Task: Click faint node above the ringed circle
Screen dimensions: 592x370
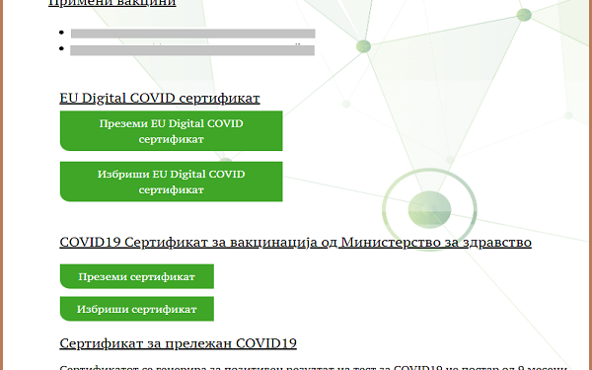Action: [449, 160]
